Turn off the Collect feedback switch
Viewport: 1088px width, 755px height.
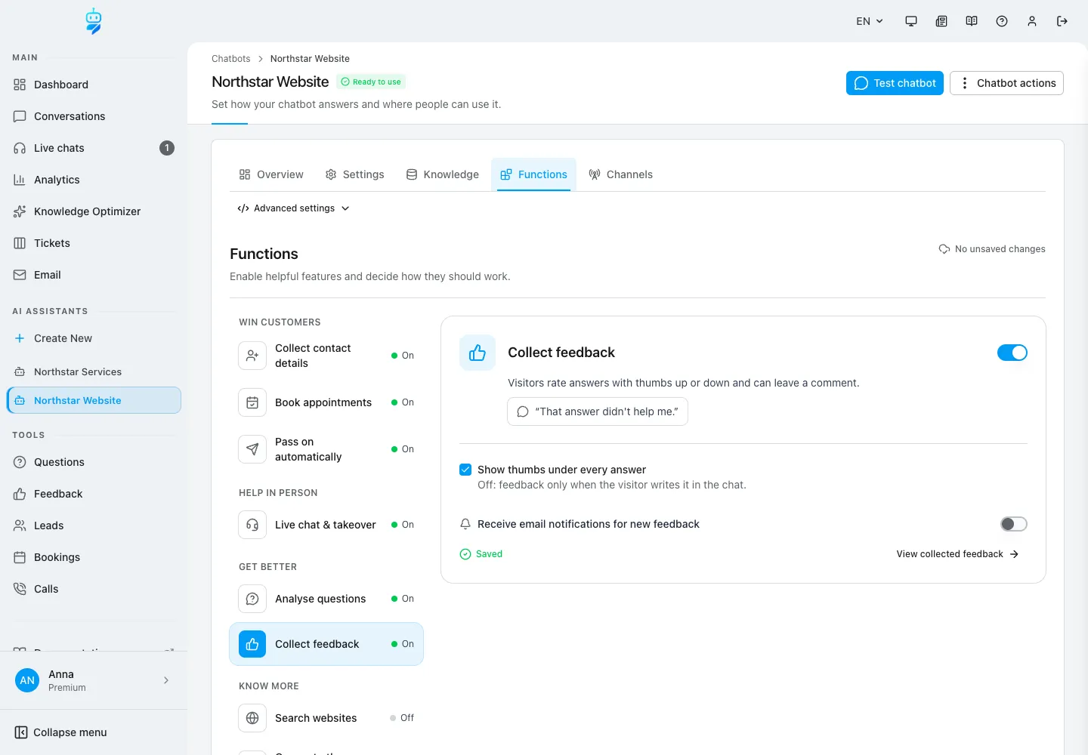(1012, 353)
